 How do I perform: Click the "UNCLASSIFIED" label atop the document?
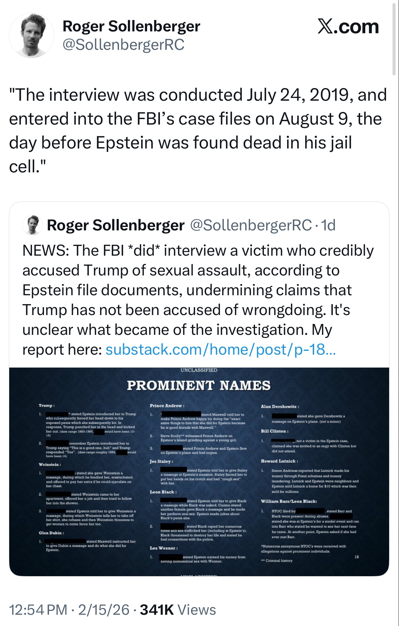(x=199, y=370)
